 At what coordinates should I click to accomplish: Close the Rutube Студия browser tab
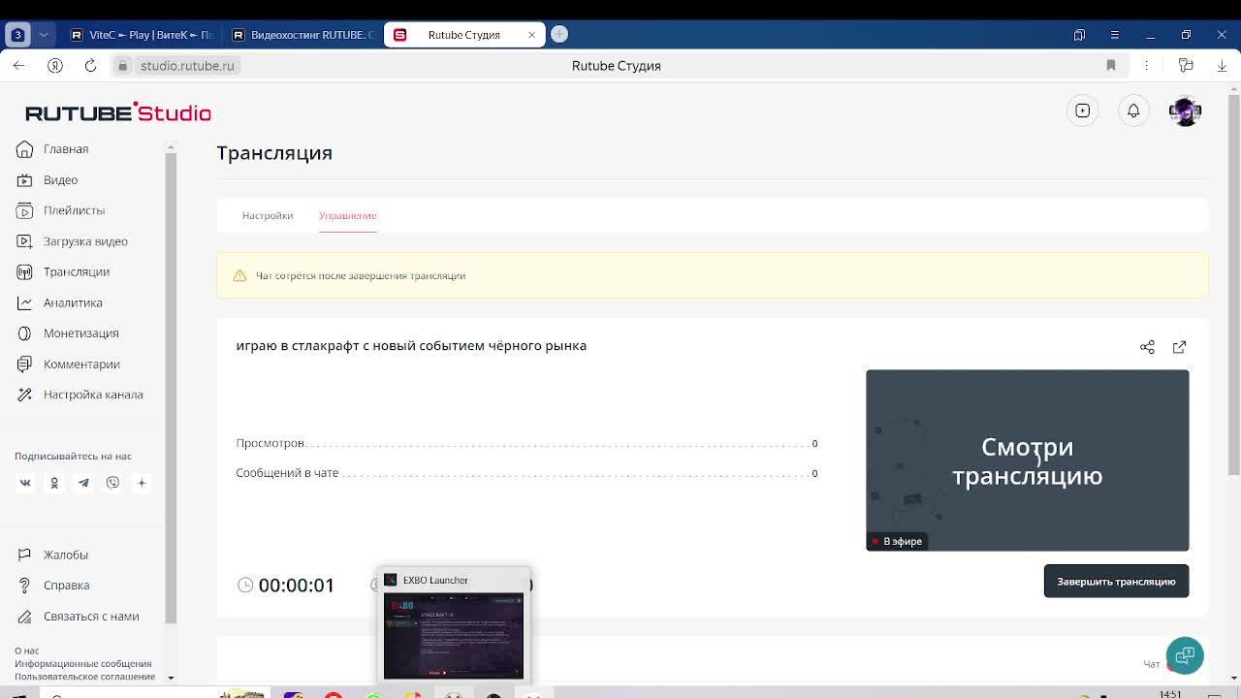[x=531, y=35]
